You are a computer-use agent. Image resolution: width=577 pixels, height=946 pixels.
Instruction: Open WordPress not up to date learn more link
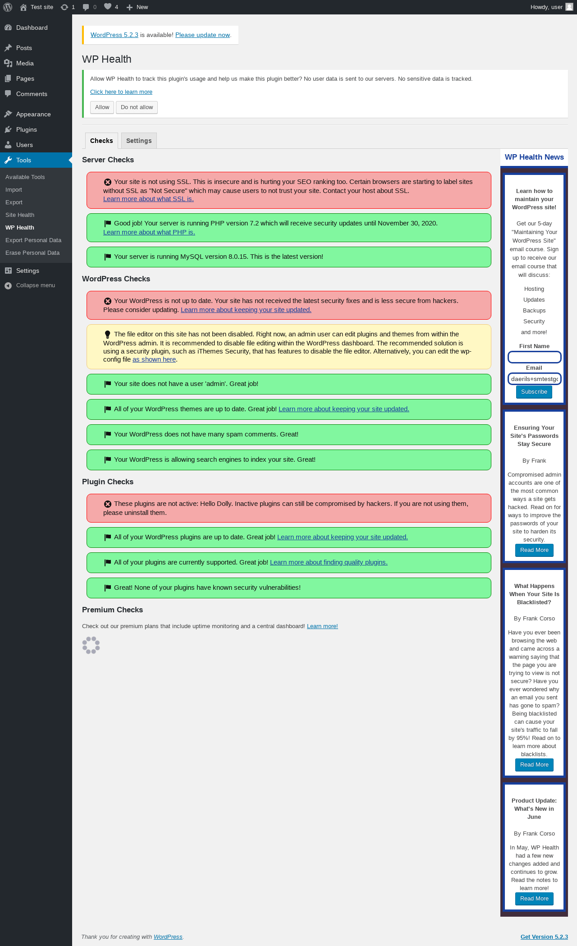(x=246, y=310)
